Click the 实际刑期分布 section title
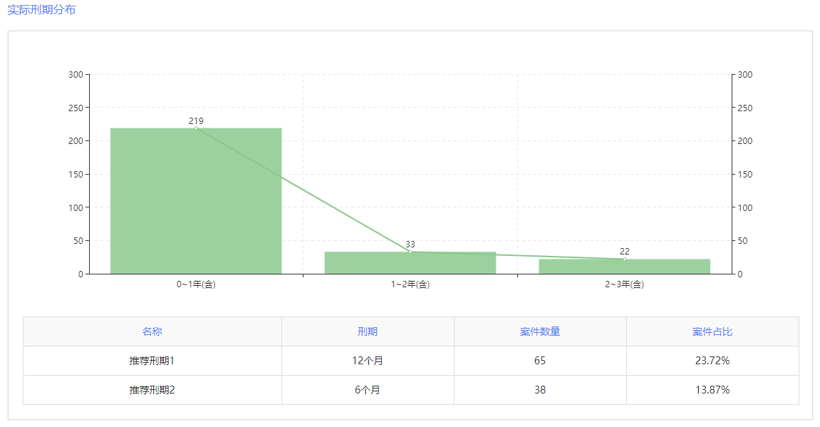 [x=41, y=9]
